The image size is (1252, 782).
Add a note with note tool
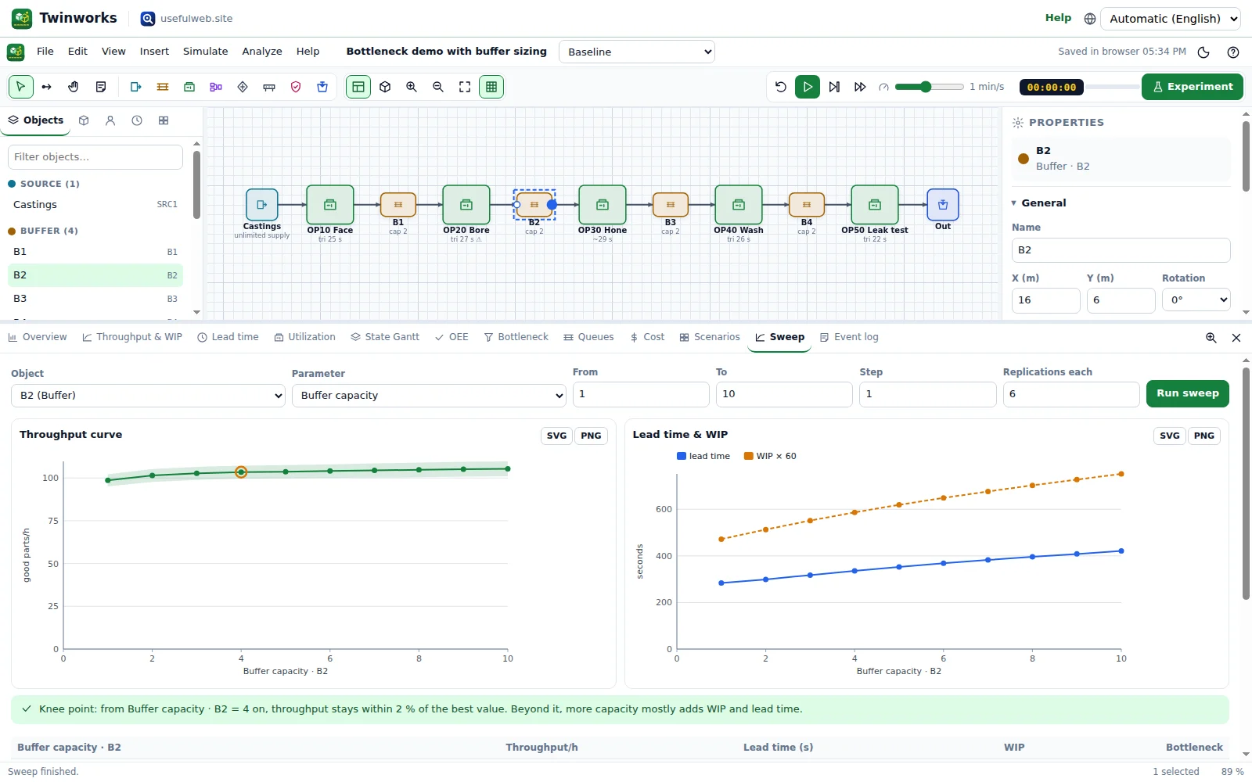coord(100,87)
